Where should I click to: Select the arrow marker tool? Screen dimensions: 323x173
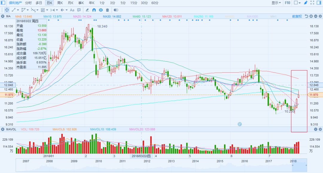pos(63,10)
